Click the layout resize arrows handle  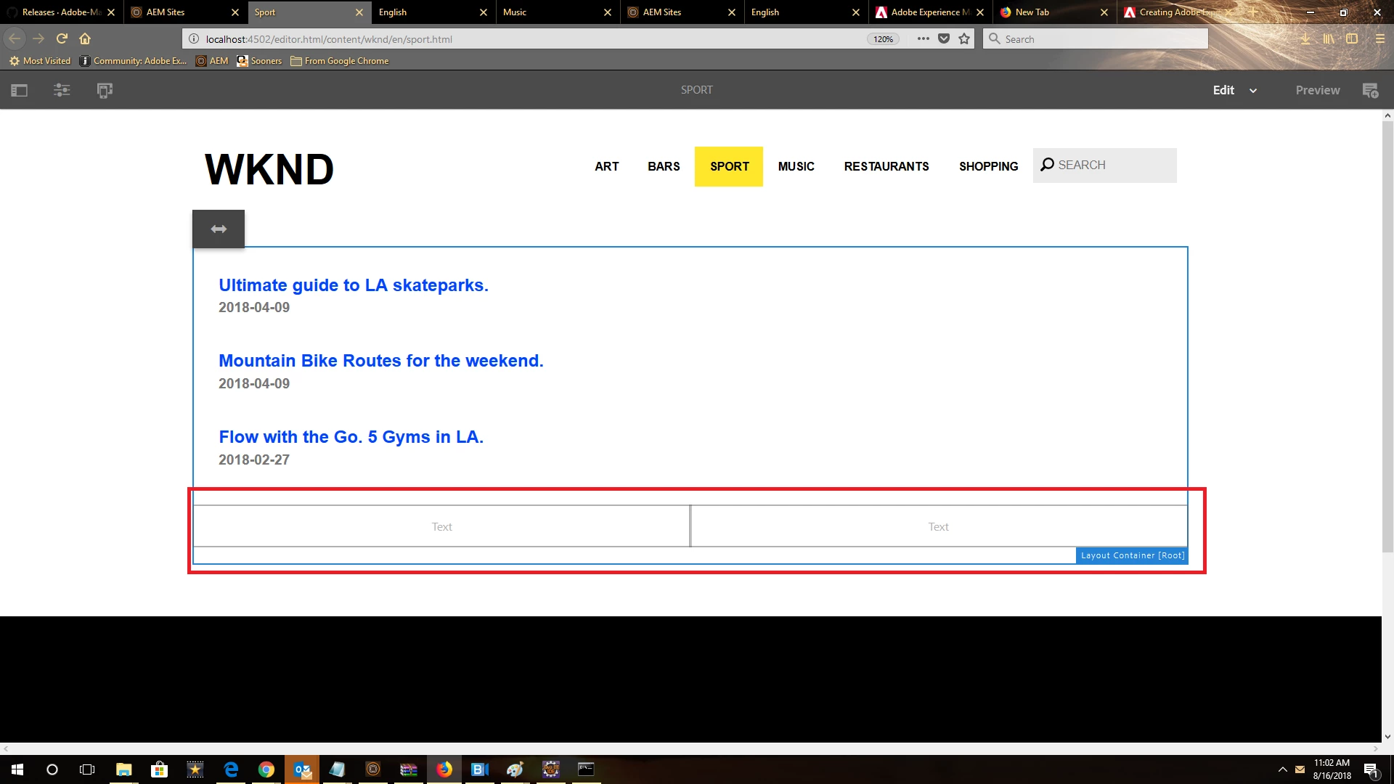[x=219, y=229]
